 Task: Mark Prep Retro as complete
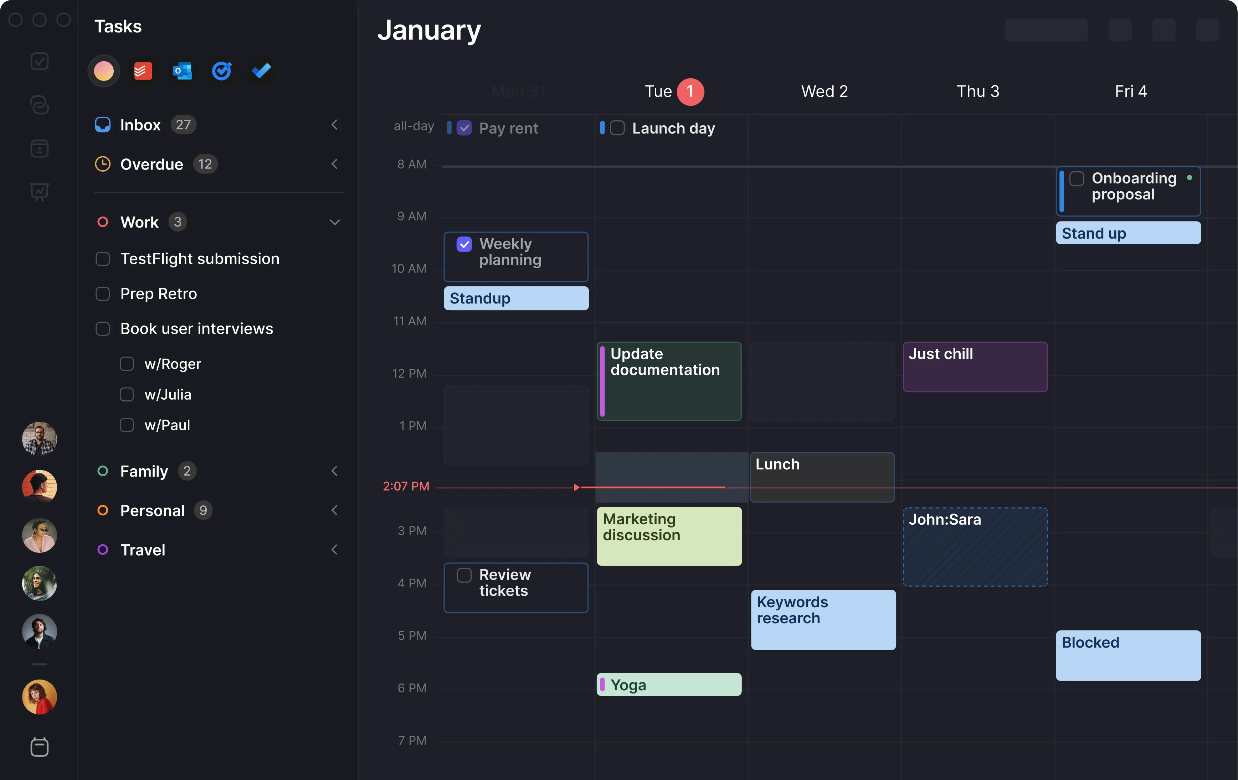(103, 293)
